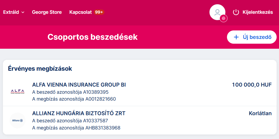Click the Új beszedő button

click(x=252, y=37)
